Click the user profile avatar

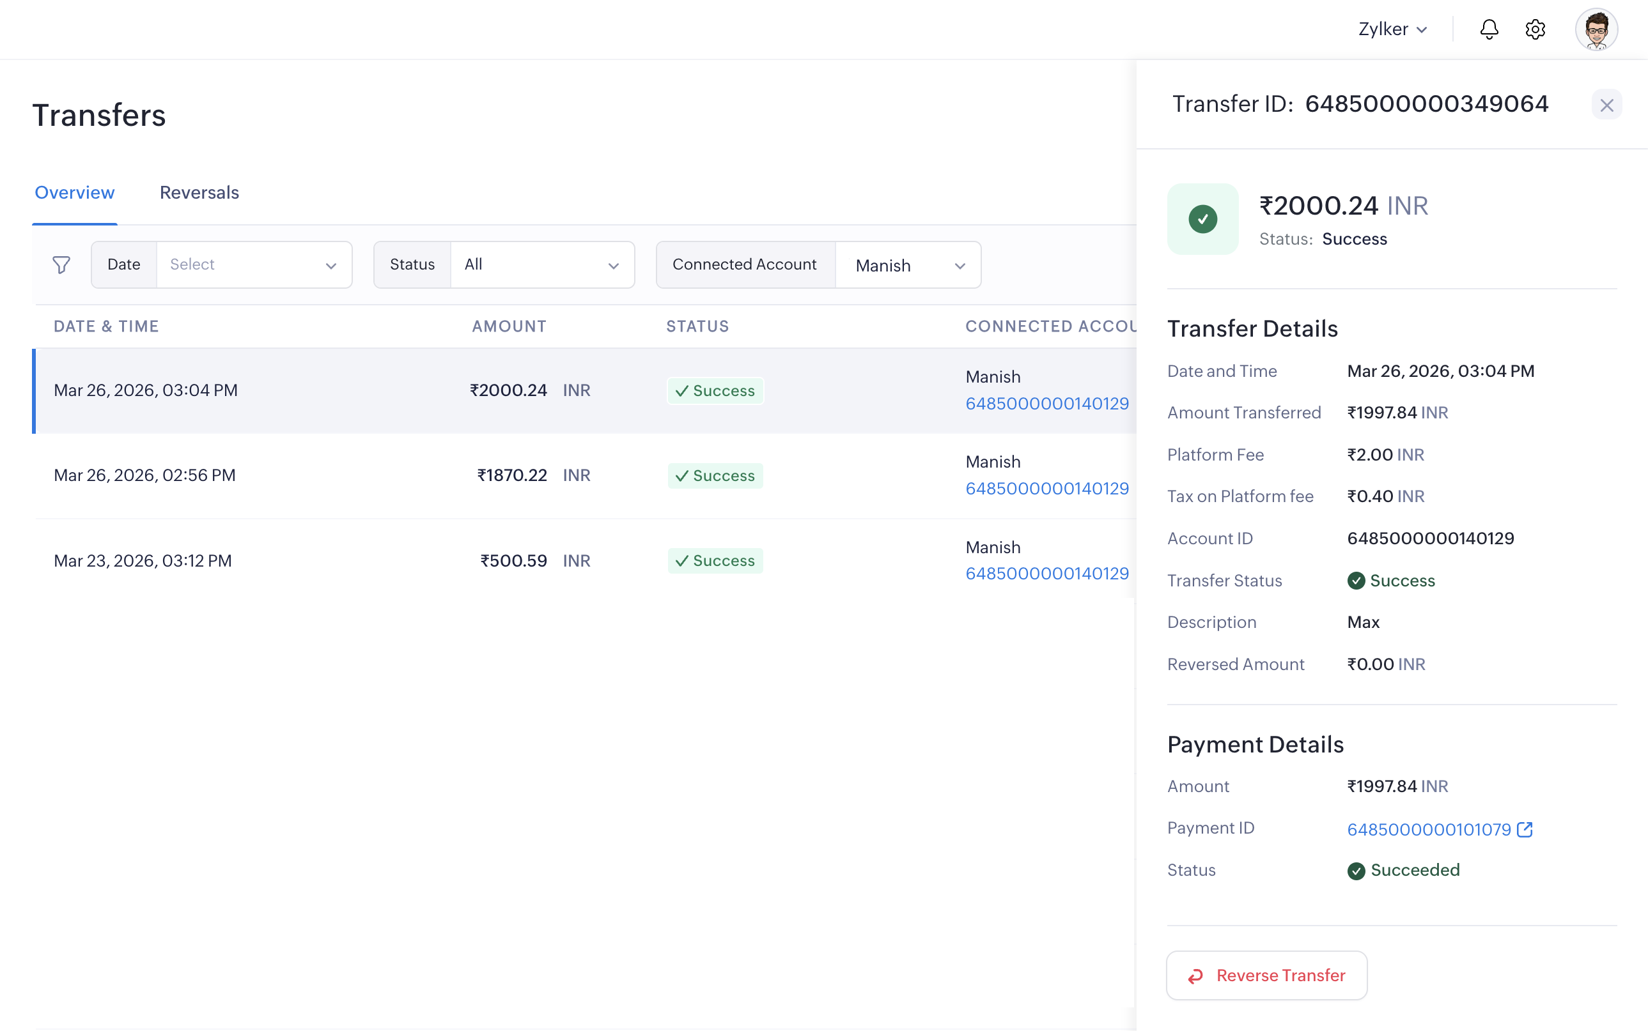click(1596, 29)
